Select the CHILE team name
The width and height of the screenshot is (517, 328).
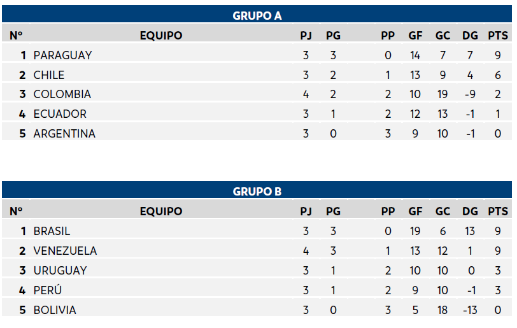[x=49, y=75]
